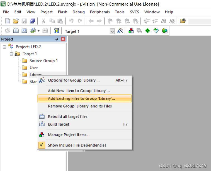Choose Build Target in context menu

tap(84, 124)
